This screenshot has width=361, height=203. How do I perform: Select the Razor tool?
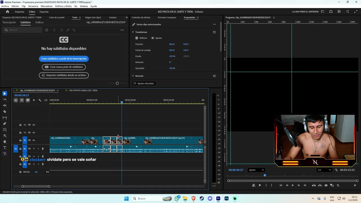pos(5,112)
